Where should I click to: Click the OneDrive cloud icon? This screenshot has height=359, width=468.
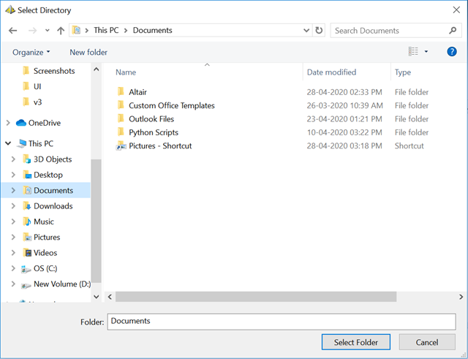pyautogui.click(x=20, y=123)
